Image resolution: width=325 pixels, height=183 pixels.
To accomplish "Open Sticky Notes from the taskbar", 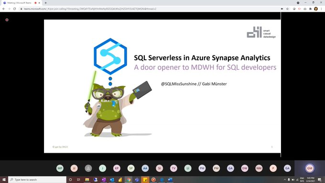I will pyautogui.click(x=145, y=180).
